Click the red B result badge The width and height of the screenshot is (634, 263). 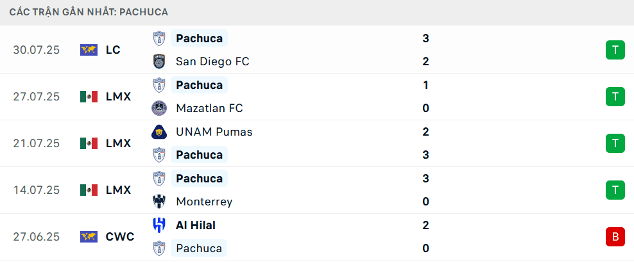pyautogui.click(x=615, y=237)
